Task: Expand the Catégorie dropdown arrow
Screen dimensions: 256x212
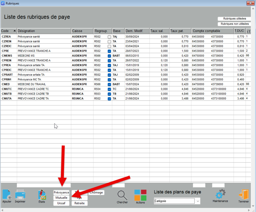Action: (198, 201)
